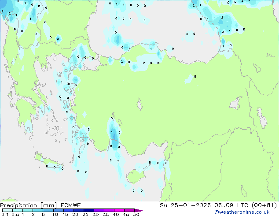Click the map value '3' over Bulgaria
The image size is (279, 216).
pos(58,39)
